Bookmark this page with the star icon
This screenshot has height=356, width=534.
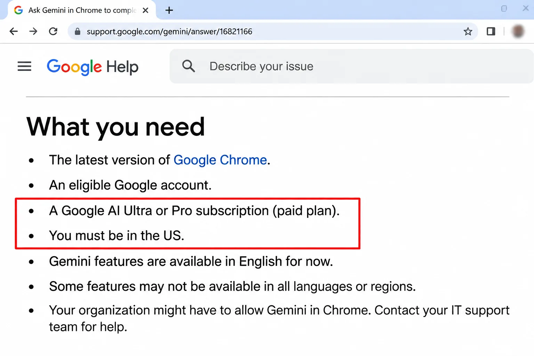(x=468, y=32)
